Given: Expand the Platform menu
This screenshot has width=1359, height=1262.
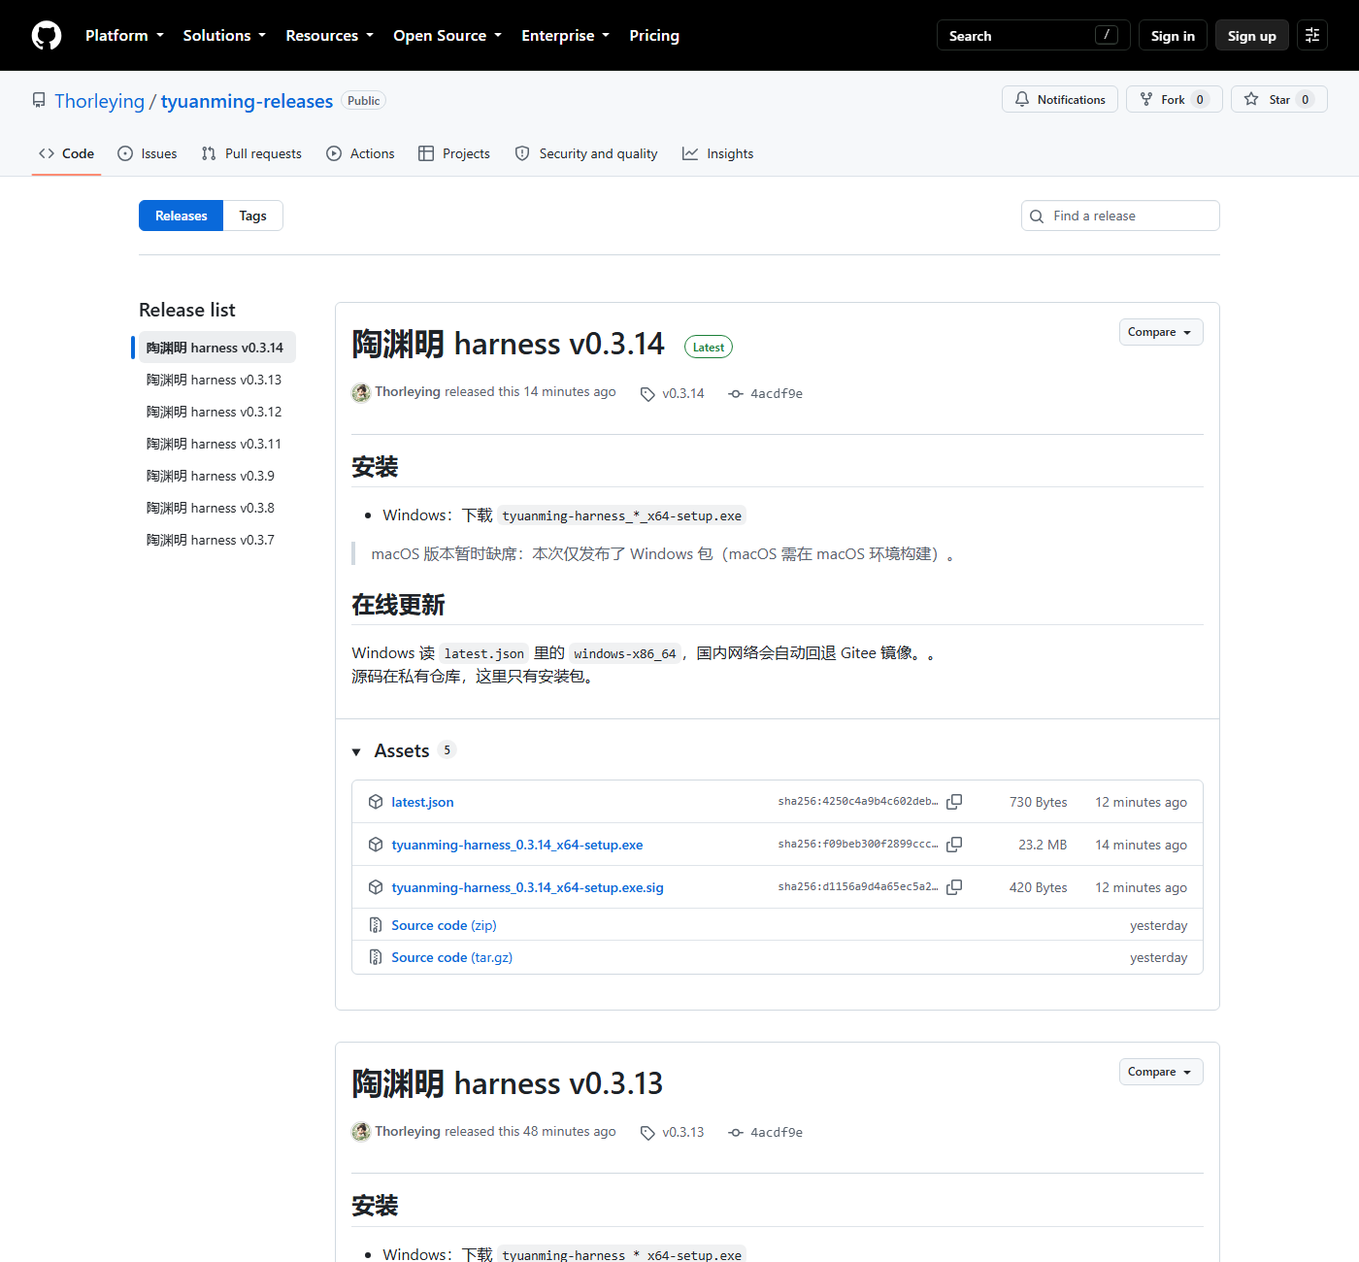Looking at the screenshot, I should (x=124, y=36).
